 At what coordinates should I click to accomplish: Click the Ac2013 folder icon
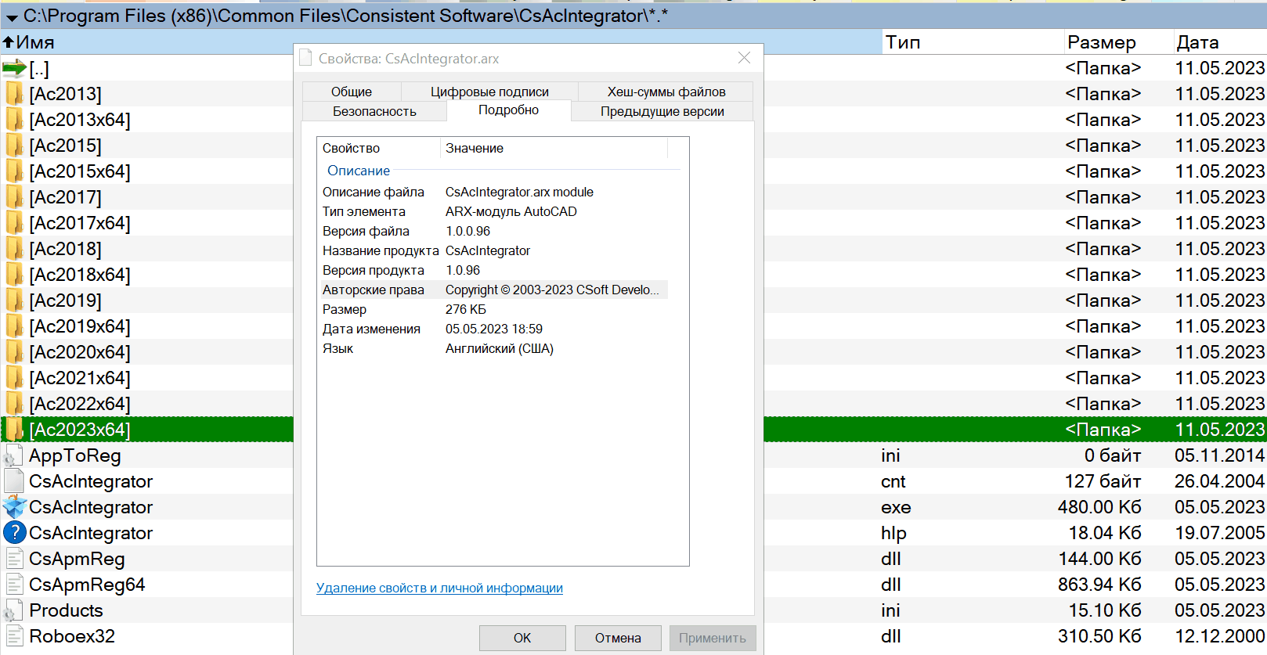pyautogui.click(x=14, y=95)
